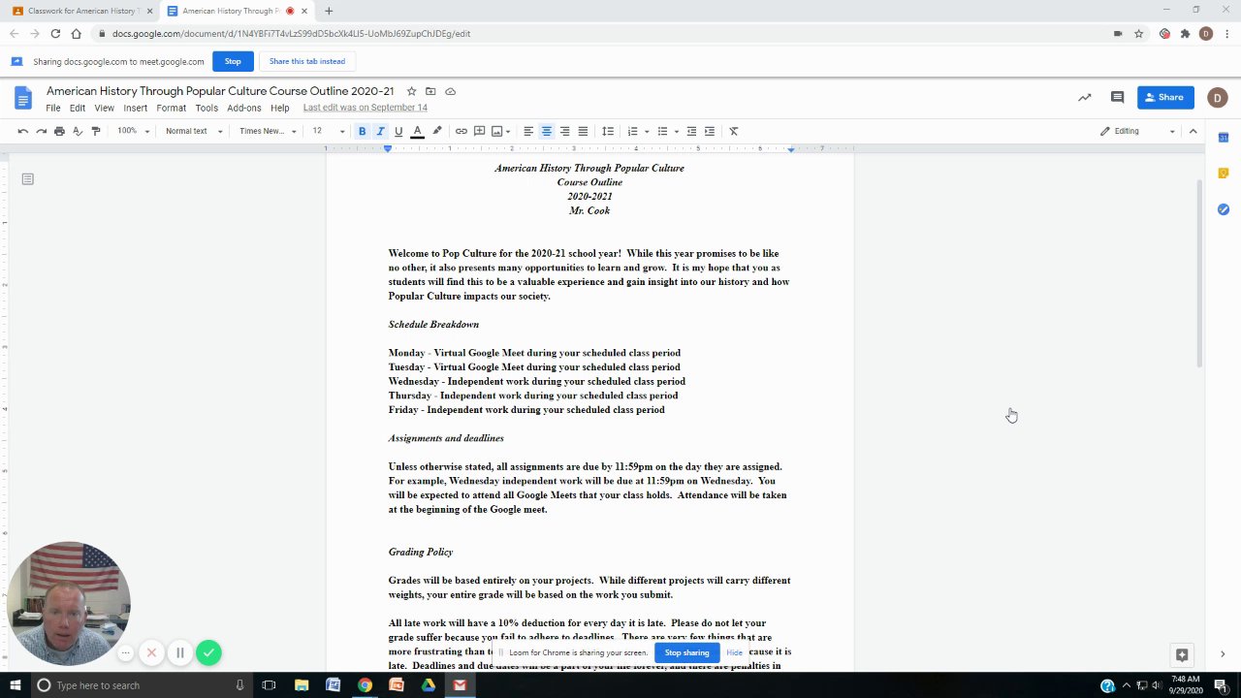This screenshot has width=1241, height=698.
Task: Set justified text alignment
Action: pyautogui.click(x=583, y=131)
